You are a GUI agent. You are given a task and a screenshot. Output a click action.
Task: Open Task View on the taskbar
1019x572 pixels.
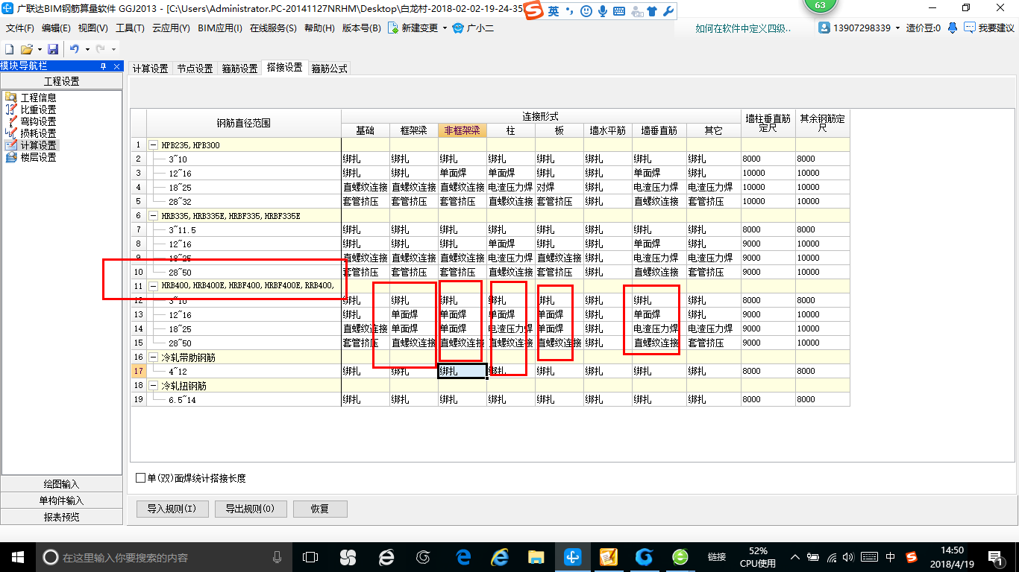point(310,557)
